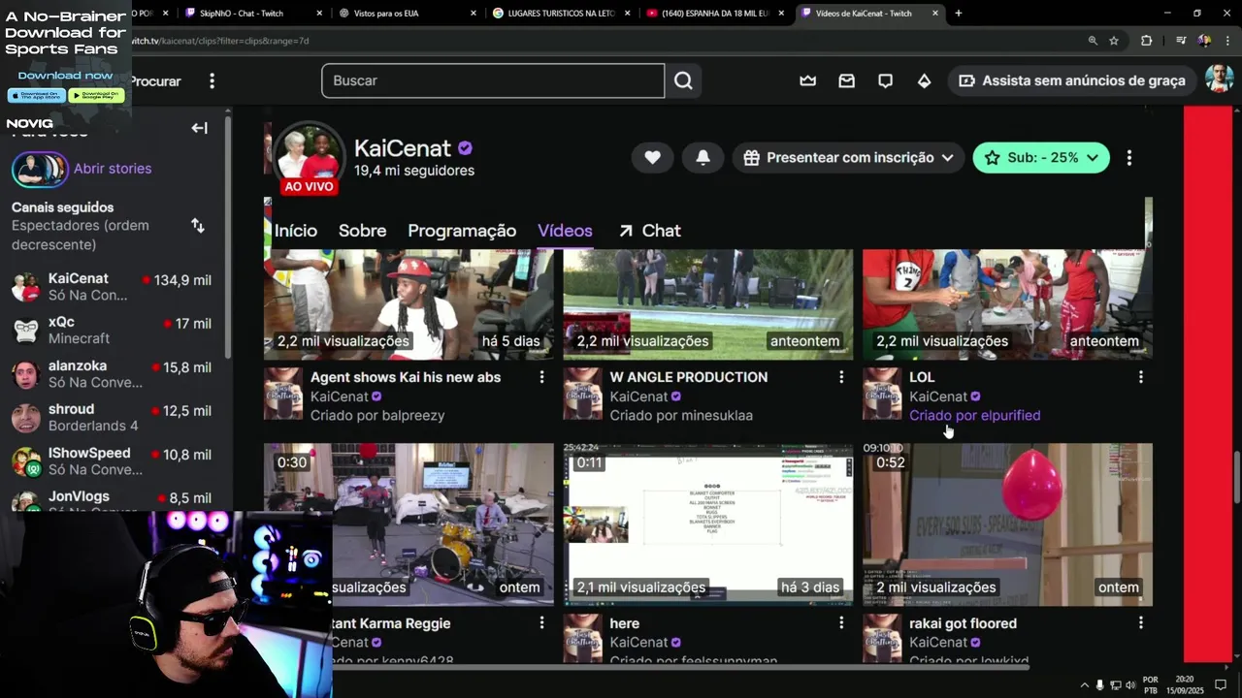1242x698 pixels.
Task: Click the Buscar search field
Action: pyautogui.click(x=493, y=80)
